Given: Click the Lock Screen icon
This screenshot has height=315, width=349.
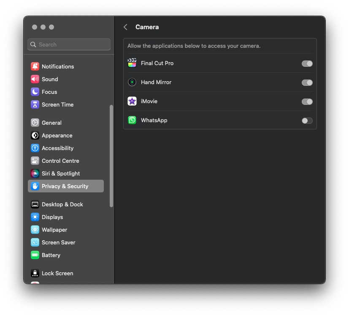Looking at the screenshot, I should (x=35, y=273).
